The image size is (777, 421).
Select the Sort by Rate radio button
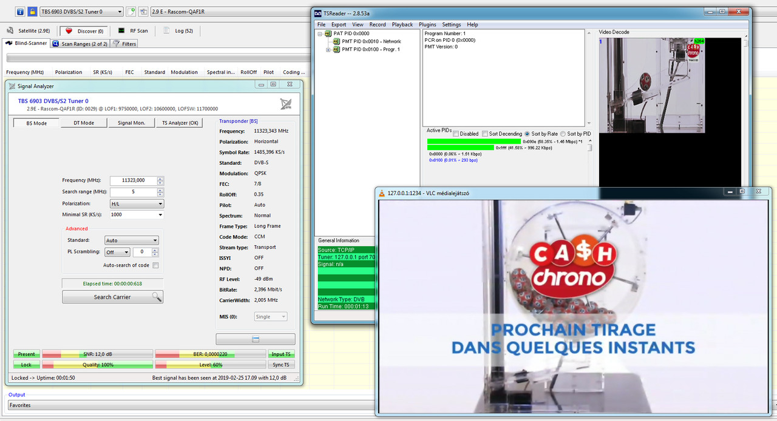(x=528, y=133)
